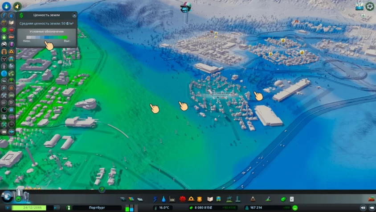Open Garbage and Industry factory menu
The image size is (376, 212).
click(172, 199)
